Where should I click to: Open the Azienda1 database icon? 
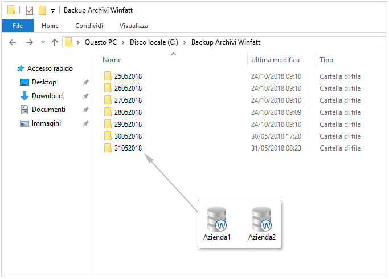[x=217, y=219]
